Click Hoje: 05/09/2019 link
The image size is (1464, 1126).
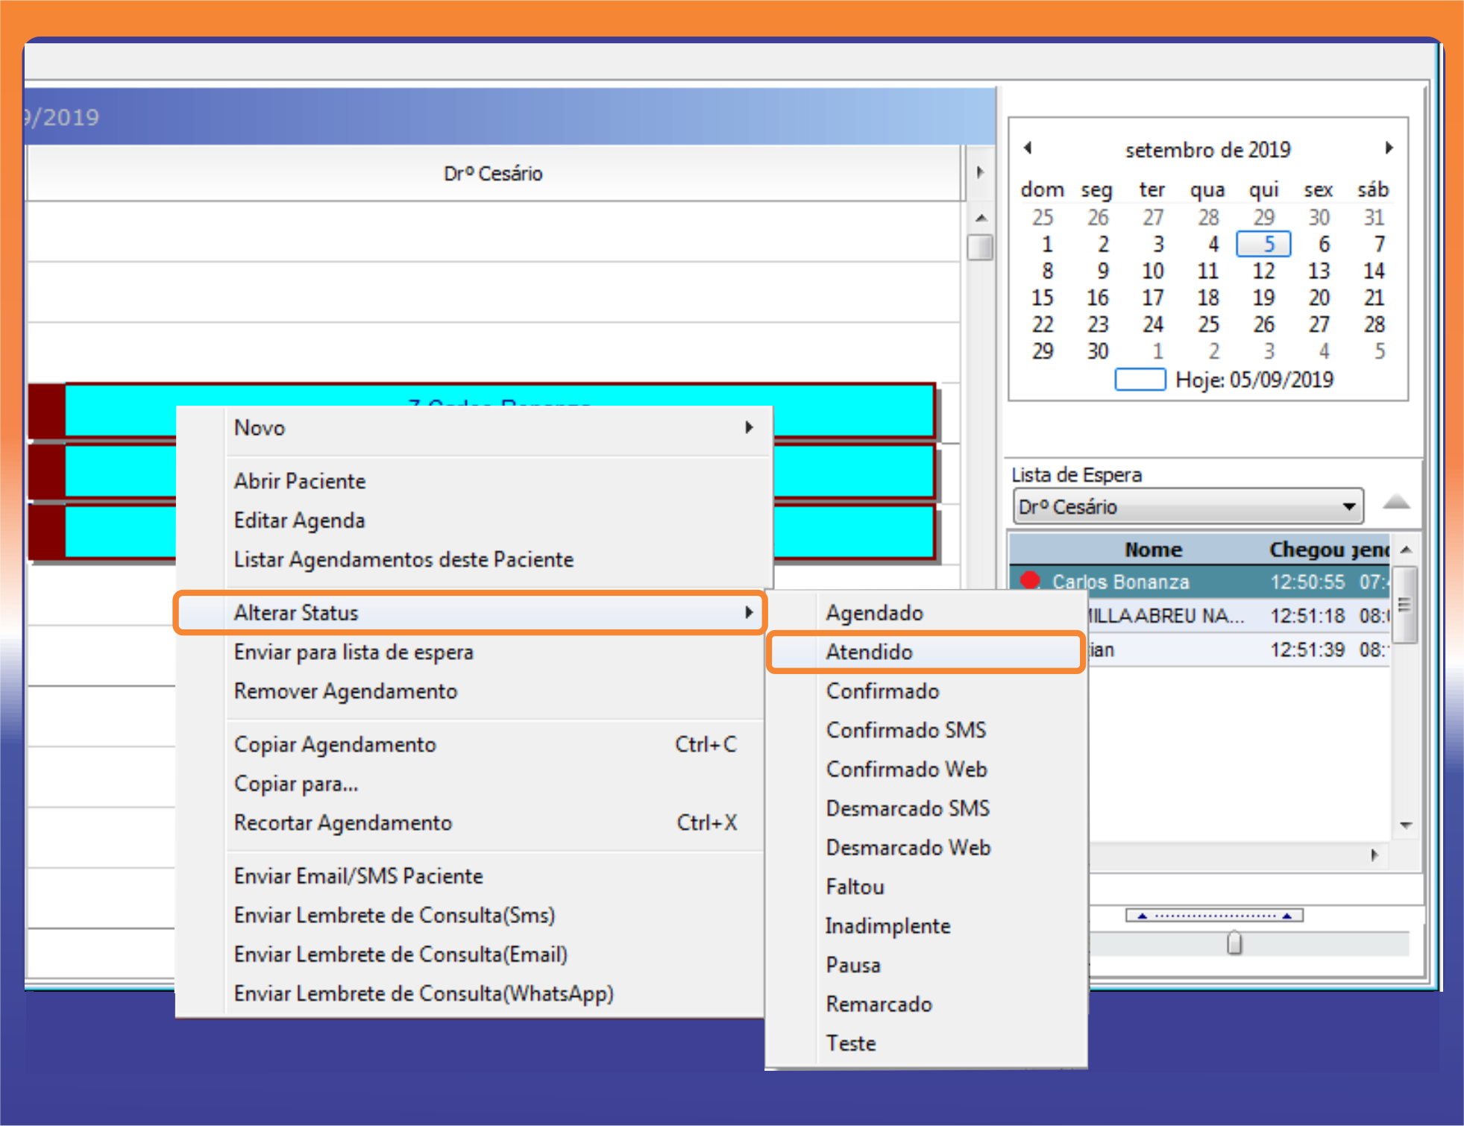(x=1254, y=380)
